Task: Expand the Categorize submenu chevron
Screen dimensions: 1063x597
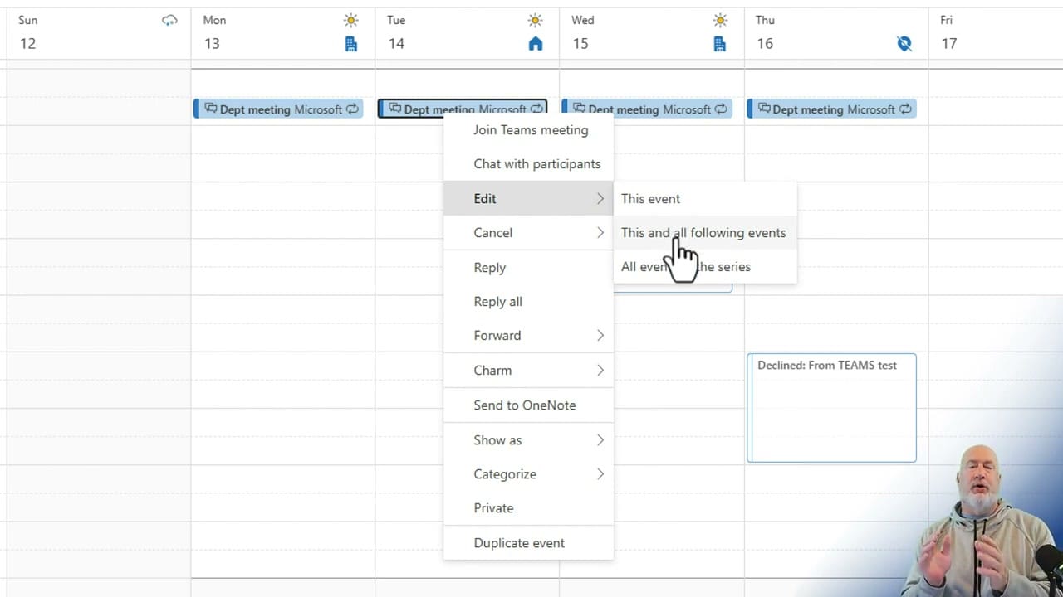Action: 600,473
